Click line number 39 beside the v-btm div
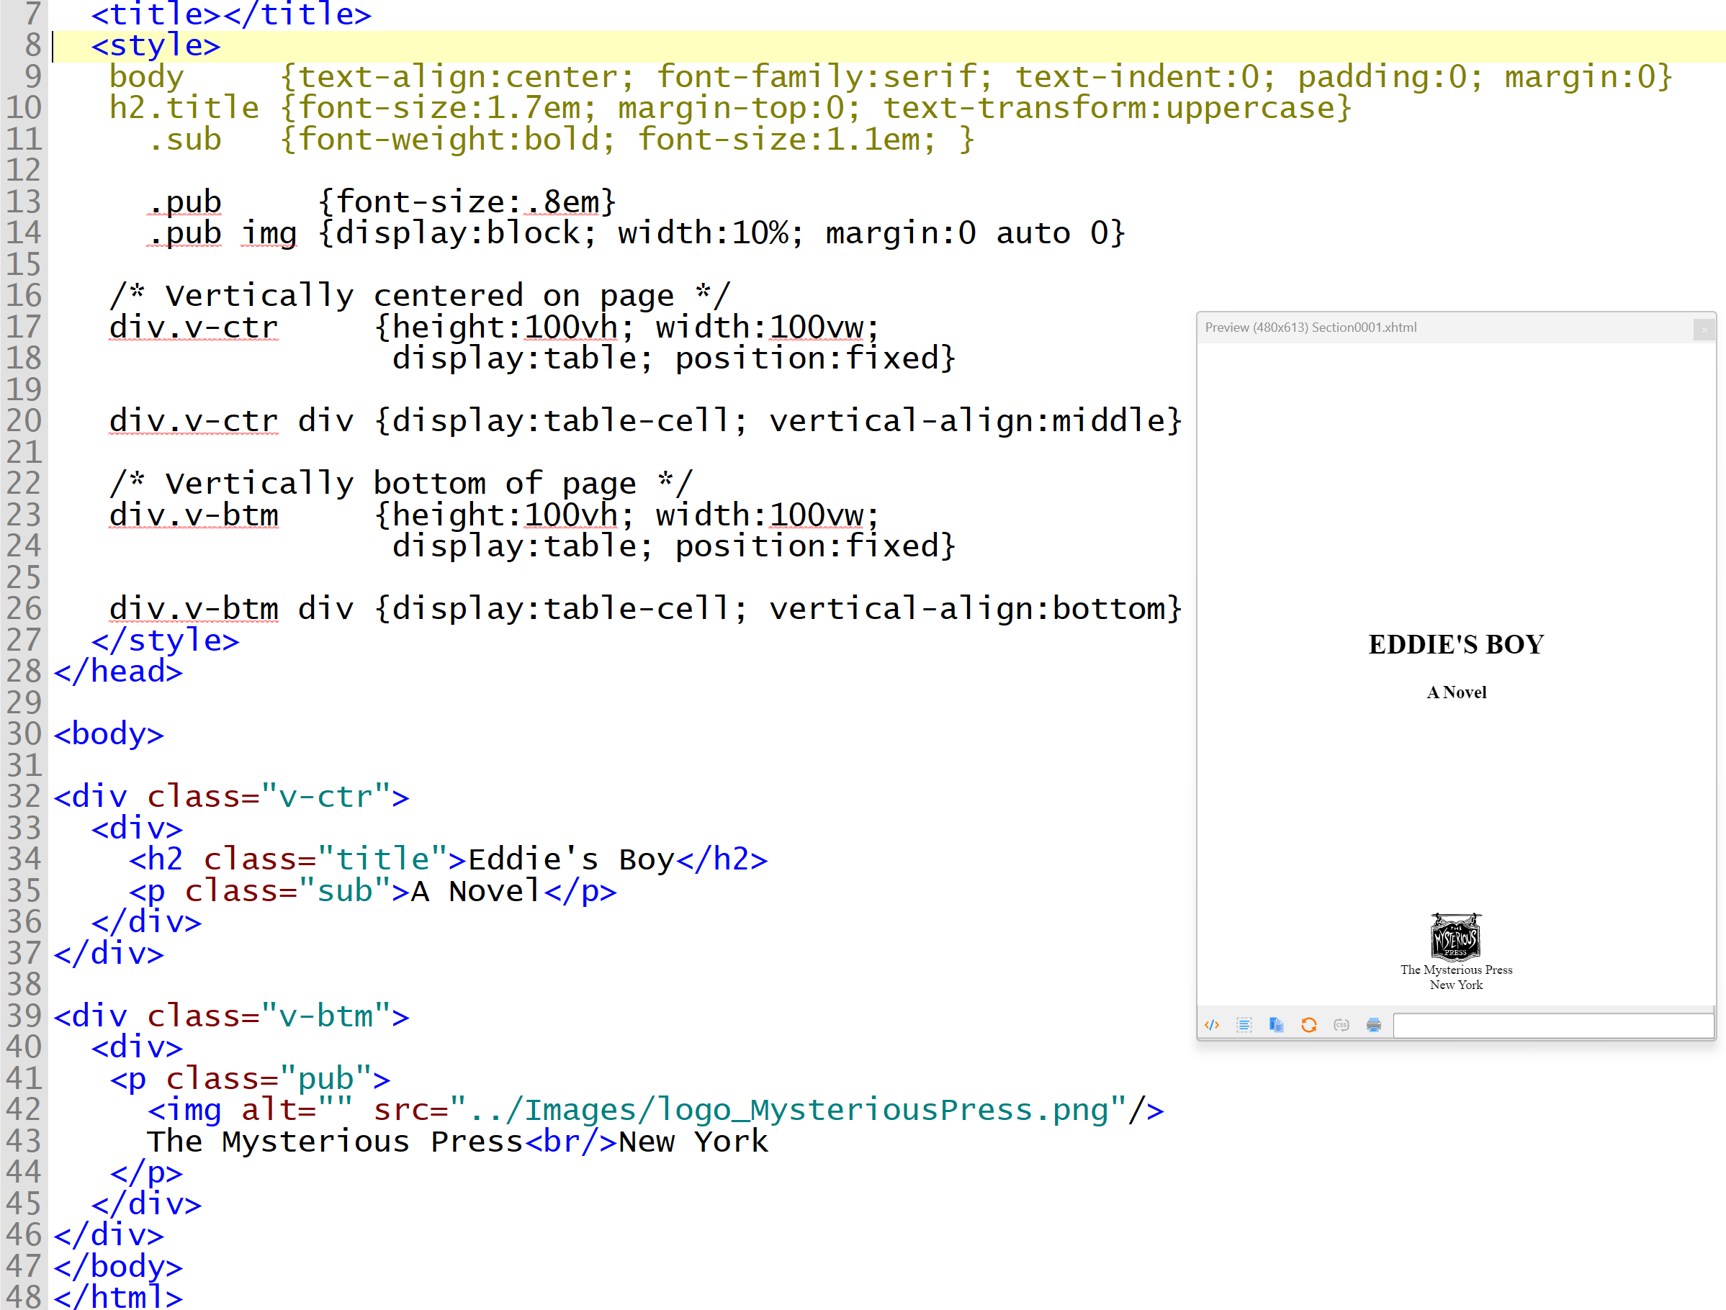This screenshot has height=1310, width=1726. pyautogui.click(x=24, y=1015)
